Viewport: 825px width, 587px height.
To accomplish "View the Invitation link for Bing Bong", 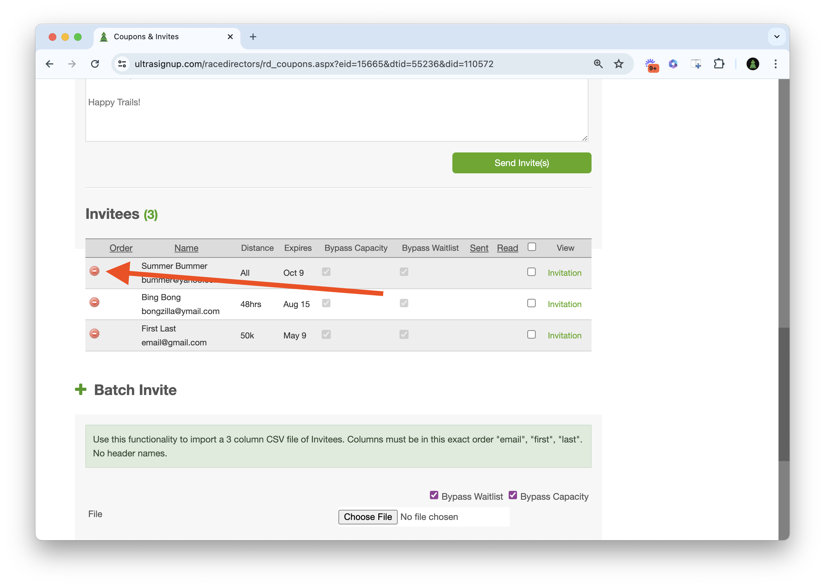I will coord(564,304).
